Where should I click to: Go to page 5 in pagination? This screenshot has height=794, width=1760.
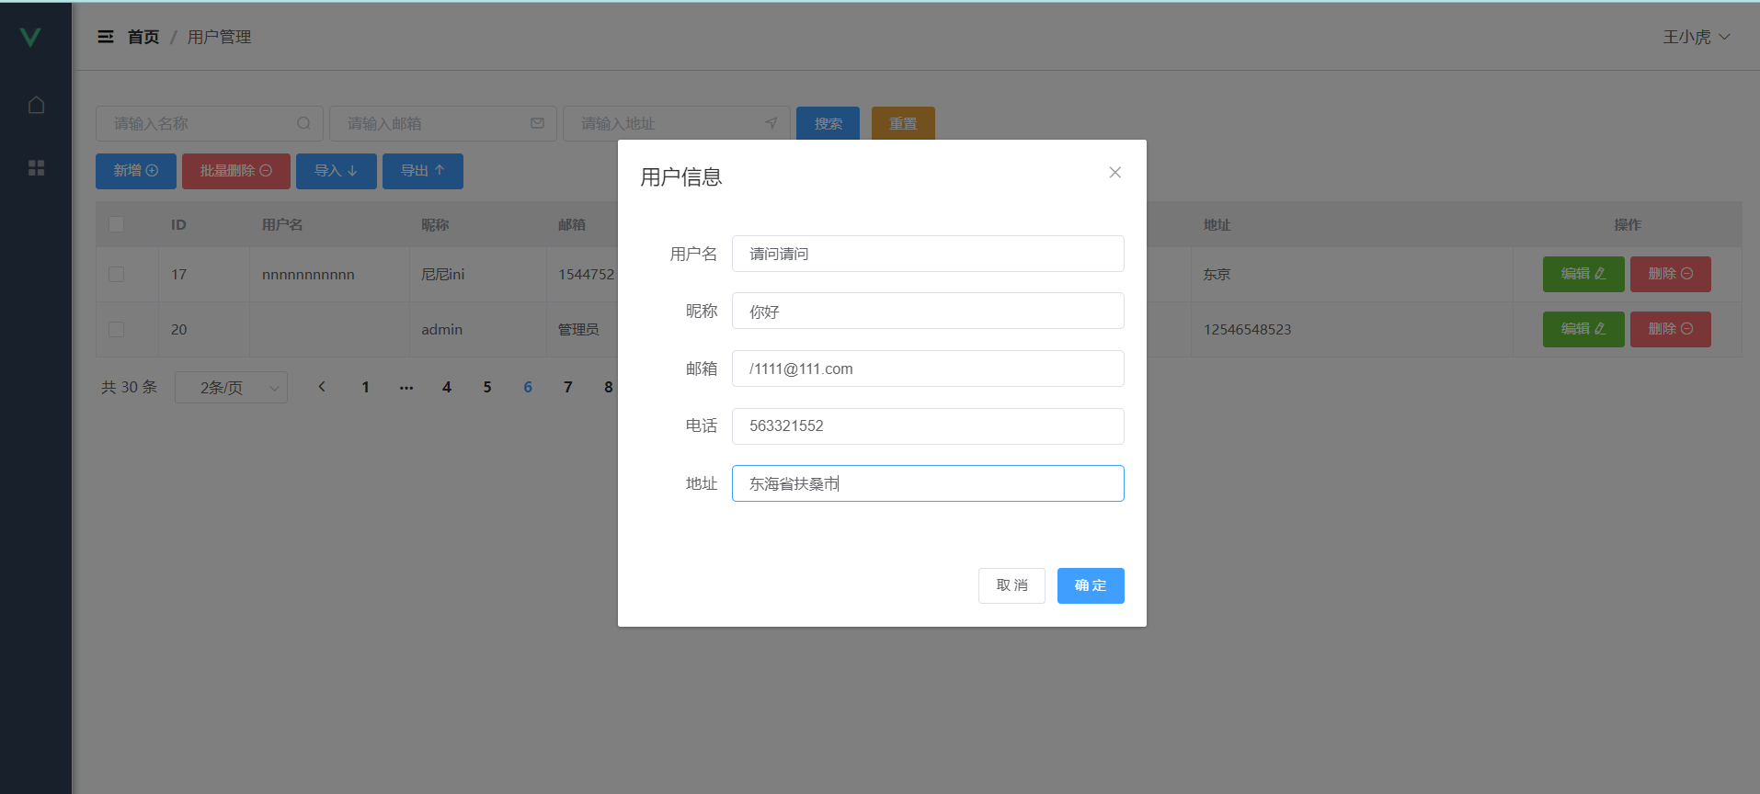tap(487, 387)
